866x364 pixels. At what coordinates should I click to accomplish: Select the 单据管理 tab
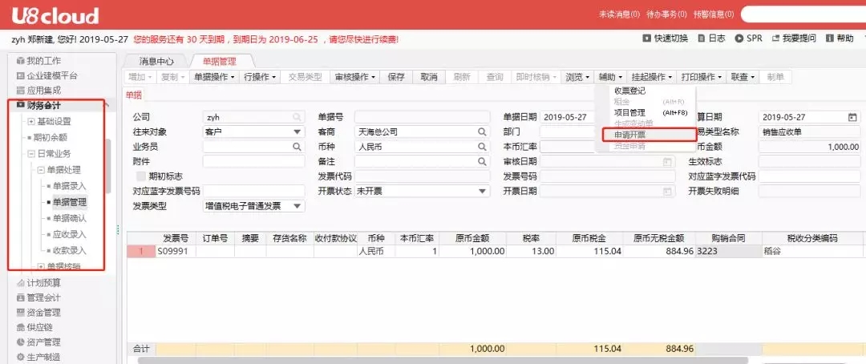[219, 62]
